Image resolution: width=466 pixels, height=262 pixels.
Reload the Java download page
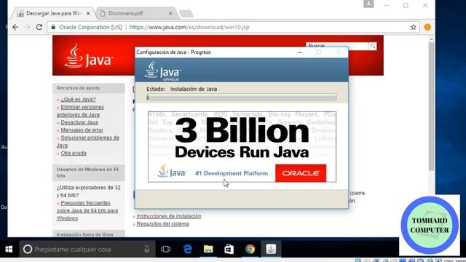tap(39, 27)
